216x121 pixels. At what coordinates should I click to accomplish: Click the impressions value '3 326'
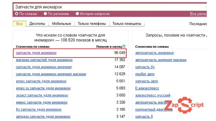[120, 102]
